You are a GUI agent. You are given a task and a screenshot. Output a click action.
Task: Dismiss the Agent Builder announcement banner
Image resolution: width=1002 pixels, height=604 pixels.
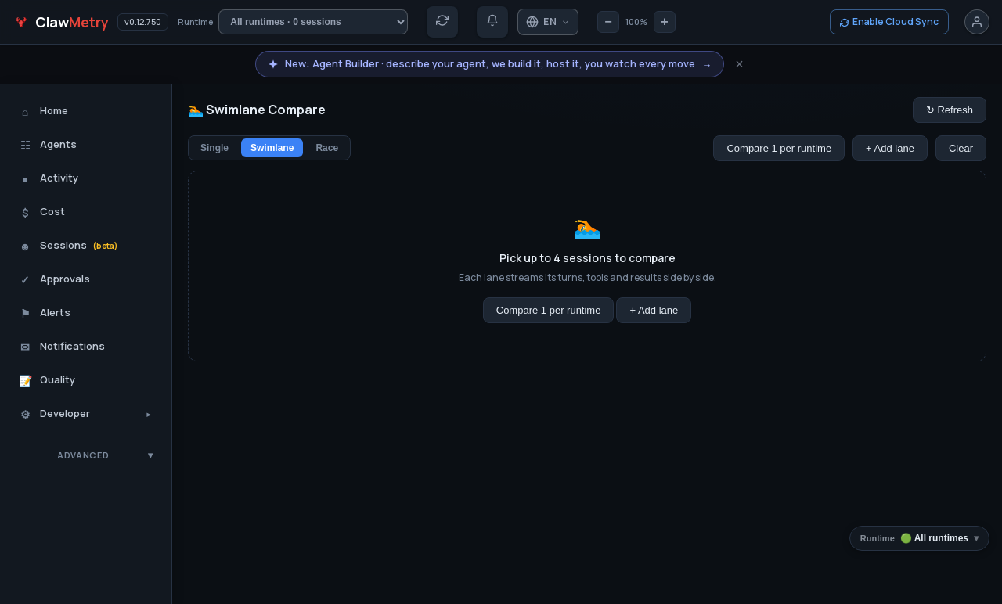(x=739, y=64)
